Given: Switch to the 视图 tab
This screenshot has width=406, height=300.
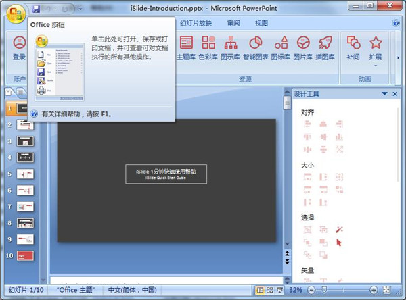Looking at the screenshot, I should pos(261,23).
